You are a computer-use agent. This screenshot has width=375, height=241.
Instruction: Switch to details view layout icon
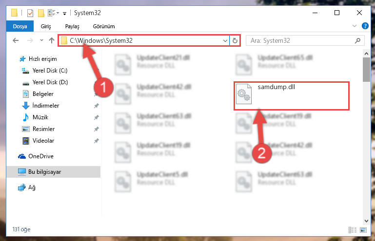[x=353, y=230]
